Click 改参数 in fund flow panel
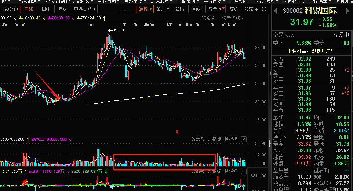The image size is (353, 191). click(198, 172)
